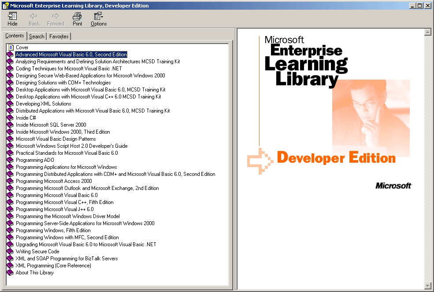
Task: Select Programming Server-Side Applications for Windows 2000
Action: point(85,223)
